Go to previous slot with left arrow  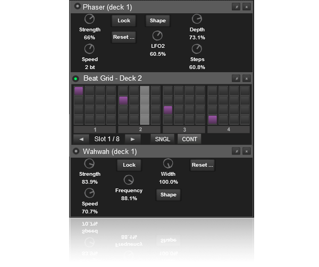click(x=81, y=139)
